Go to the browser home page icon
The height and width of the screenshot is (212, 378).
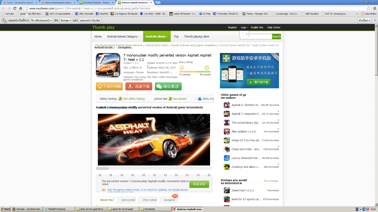[x=21, y=8]
